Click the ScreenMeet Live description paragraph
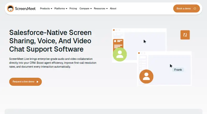The height and width of the screenshot is (114, 207). (x=53, y=63)
